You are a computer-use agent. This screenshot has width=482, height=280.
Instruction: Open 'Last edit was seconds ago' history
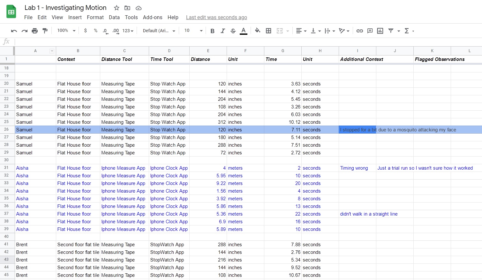pyautogui.click(x=216, y=18)
